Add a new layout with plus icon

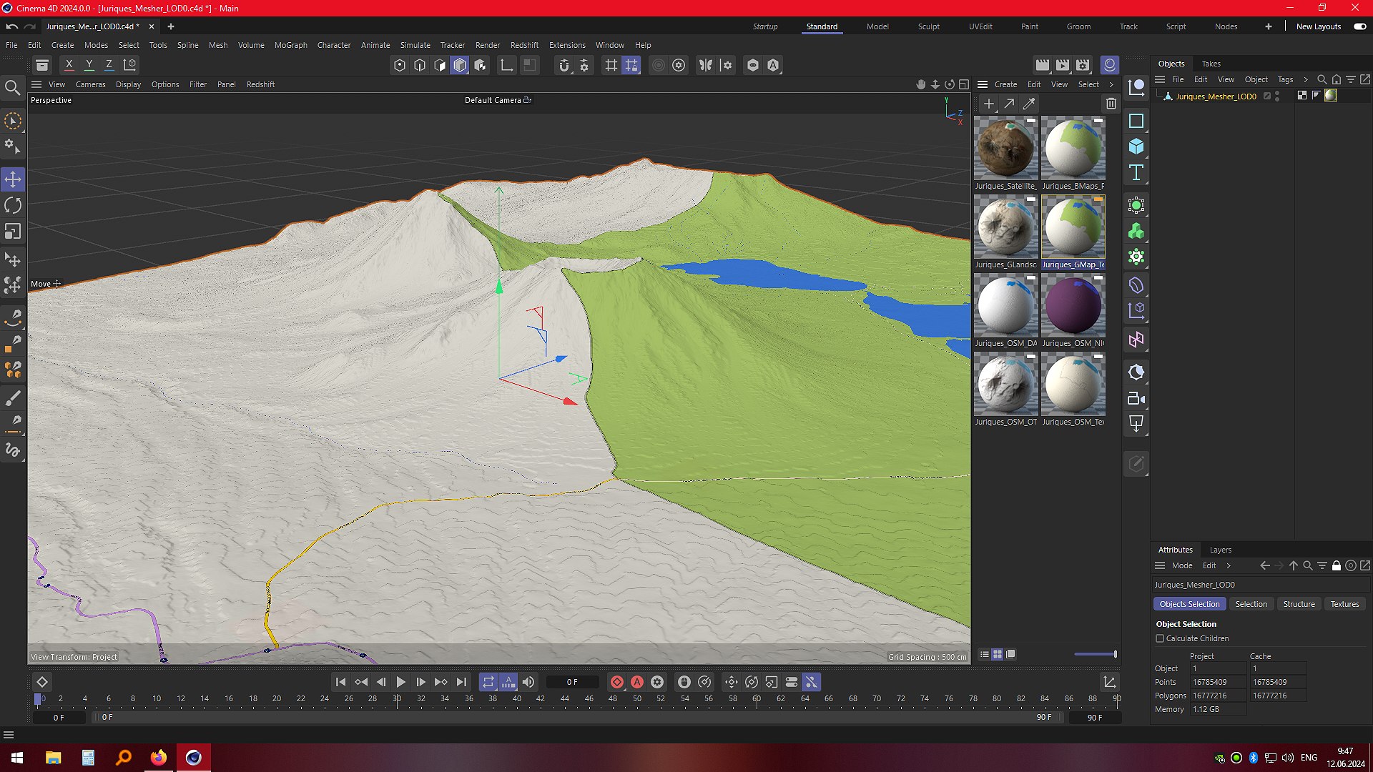click(x=1269, y=26)
